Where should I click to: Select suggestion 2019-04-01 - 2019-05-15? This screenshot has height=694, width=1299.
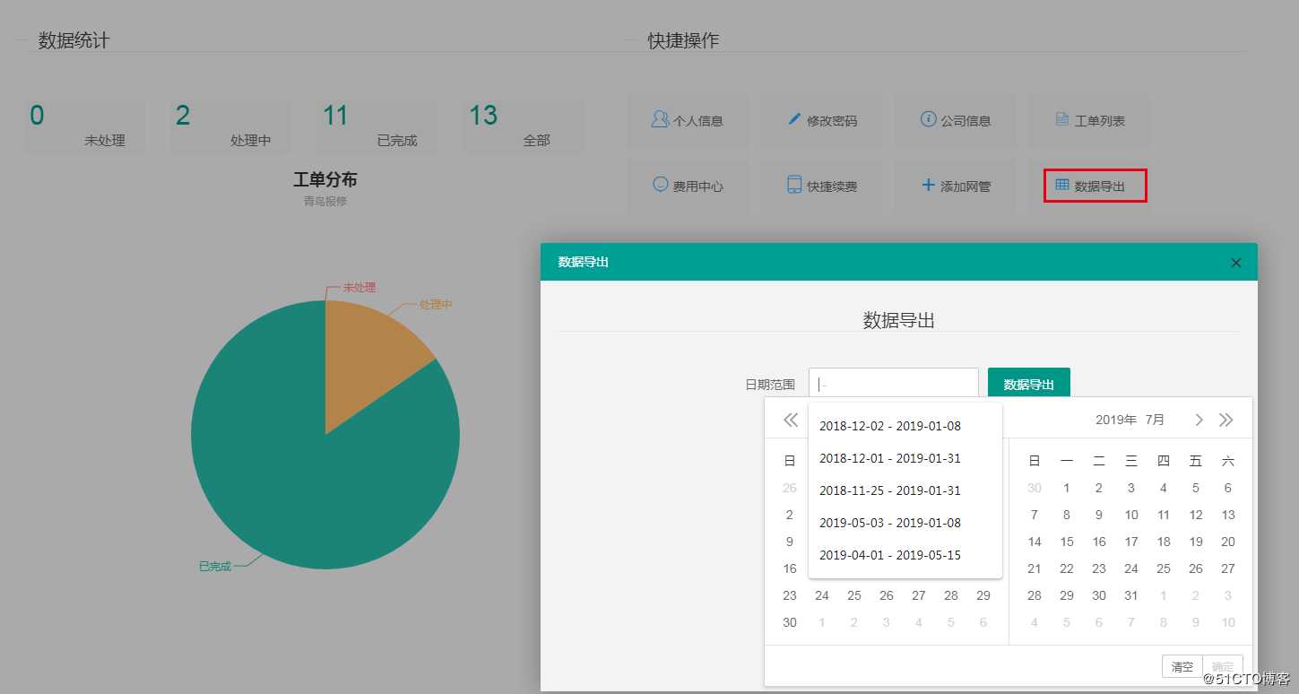905,555
